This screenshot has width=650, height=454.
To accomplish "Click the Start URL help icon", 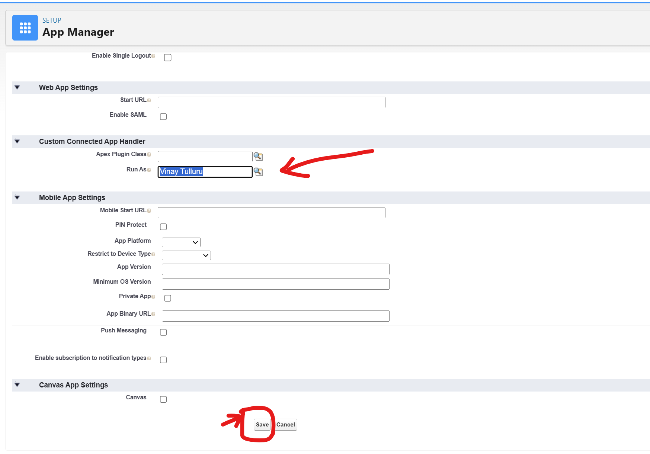I will coord(149,100).
